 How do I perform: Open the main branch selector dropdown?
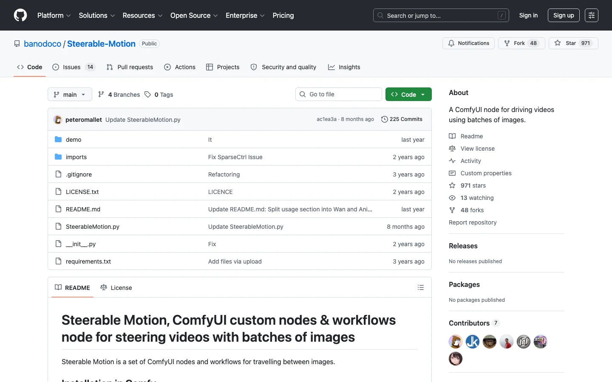click(x=70, y=94)
